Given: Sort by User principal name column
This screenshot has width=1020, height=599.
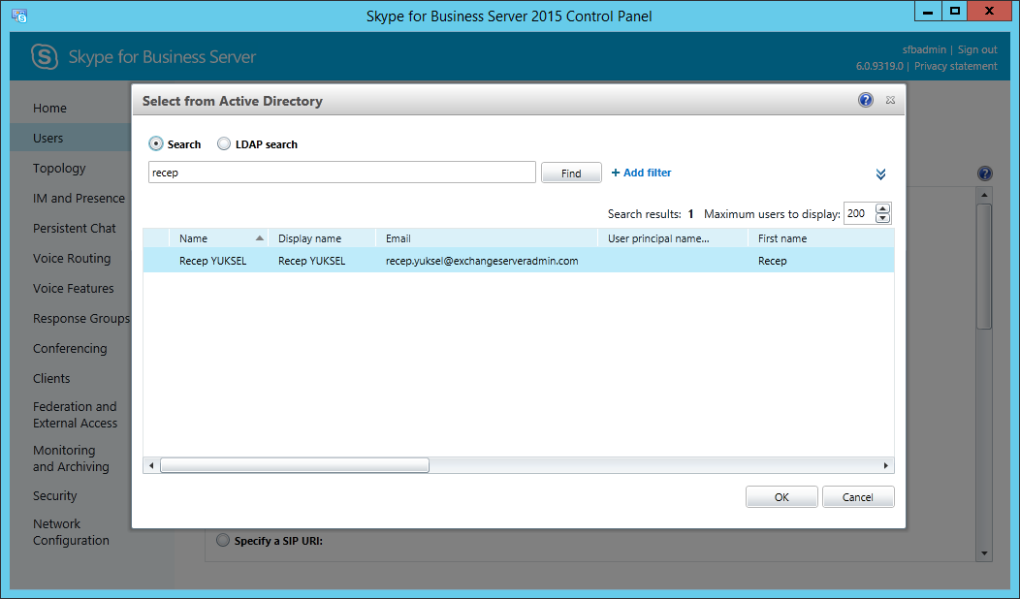Looking at the screenshot, I should [673, 238].
